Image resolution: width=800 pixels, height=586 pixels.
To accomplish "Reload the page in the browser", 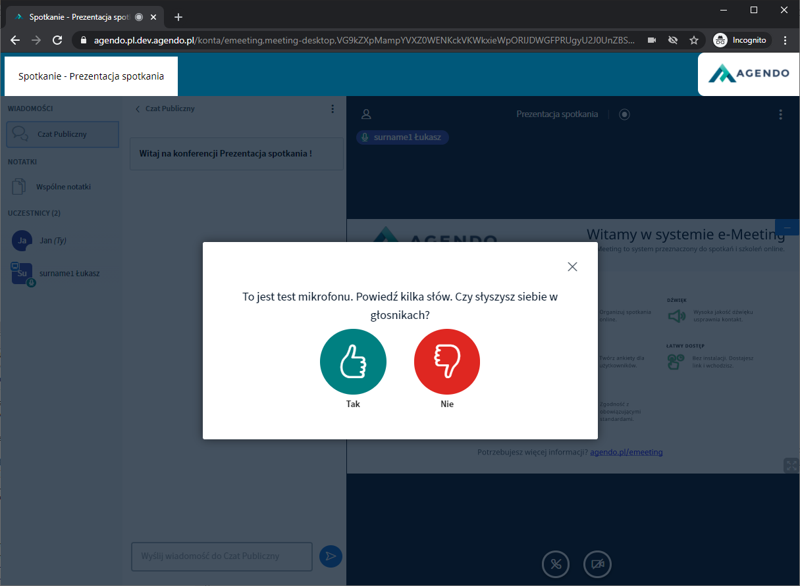I will [x=57, y=40].
